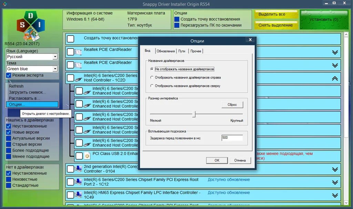Switch to the Обновления tab
This screenshot has width=353, height=209.
tap(166, 51)
